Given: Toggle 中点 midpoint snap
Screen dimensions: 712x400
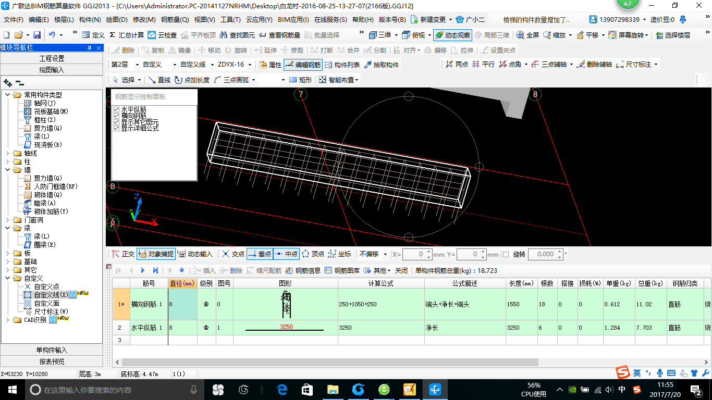Looking at the screenshot, I should coord(286,254).
